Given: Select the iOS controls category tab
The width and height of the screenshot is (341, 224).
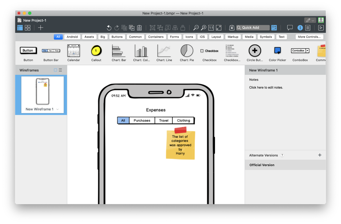Looking at the screenshot, I should (x=202, y=37).
